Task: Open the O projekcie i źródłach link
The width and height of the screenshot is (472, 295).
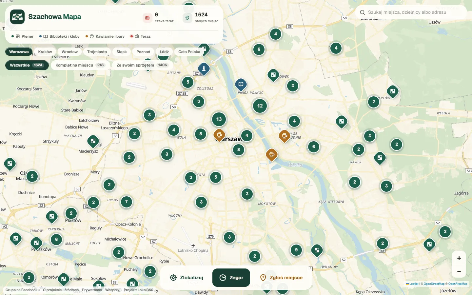Action: pos(61,290)
